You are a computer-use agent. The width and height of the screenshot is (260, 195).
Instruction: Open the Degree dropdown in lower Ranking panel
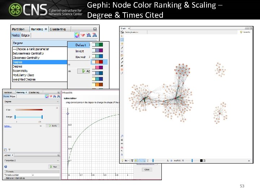point(31,101)
